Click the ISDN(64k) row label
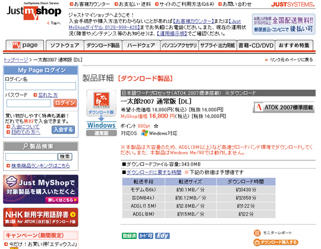Viewport: 321px width, 249px height. tap(143, 198)
